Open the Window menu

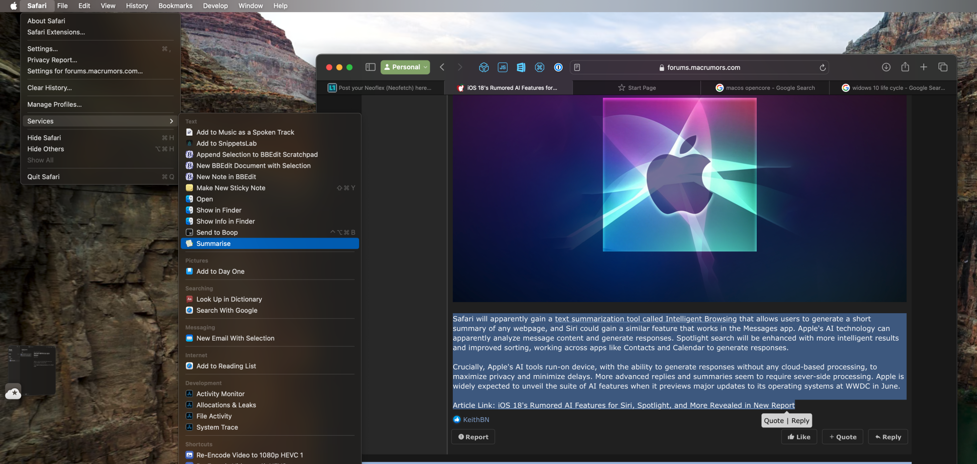251,6
